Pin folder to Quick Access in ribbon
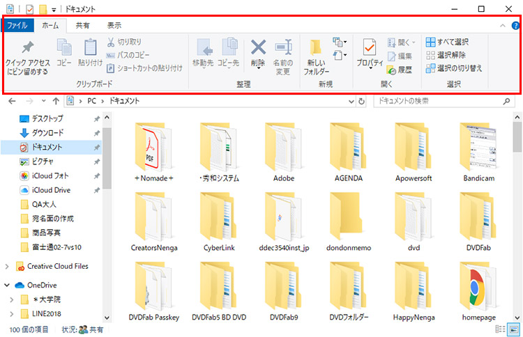This screenshot has width=523, height=337. tap(27, 58)
